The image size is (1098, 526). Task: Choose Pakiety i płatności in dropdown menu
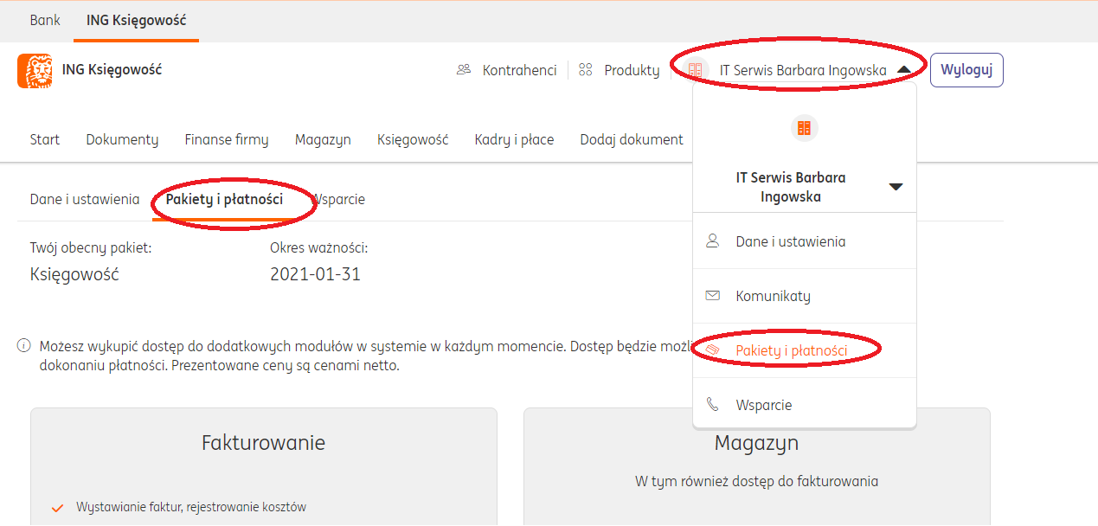click(x=805, y=350)
